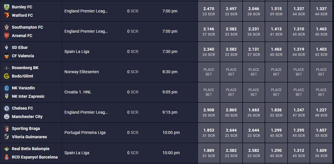Click the Bodo/Glimt club crest
Image resolution: width=334 pixels, height=164 pixels.
click(x=7, y=76)
